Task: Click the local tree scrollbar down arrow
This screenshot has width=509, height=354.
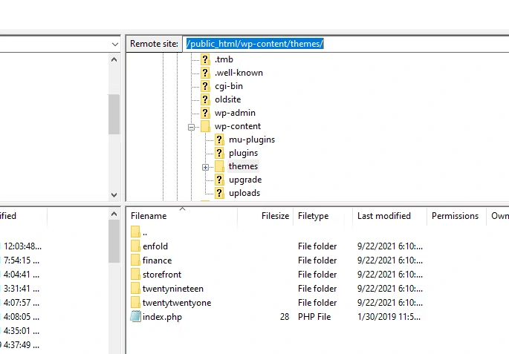Action: [114, 194]
